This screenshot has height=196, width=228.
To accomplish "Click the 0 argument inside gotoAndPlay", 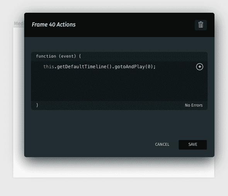I will pos(149,67).
